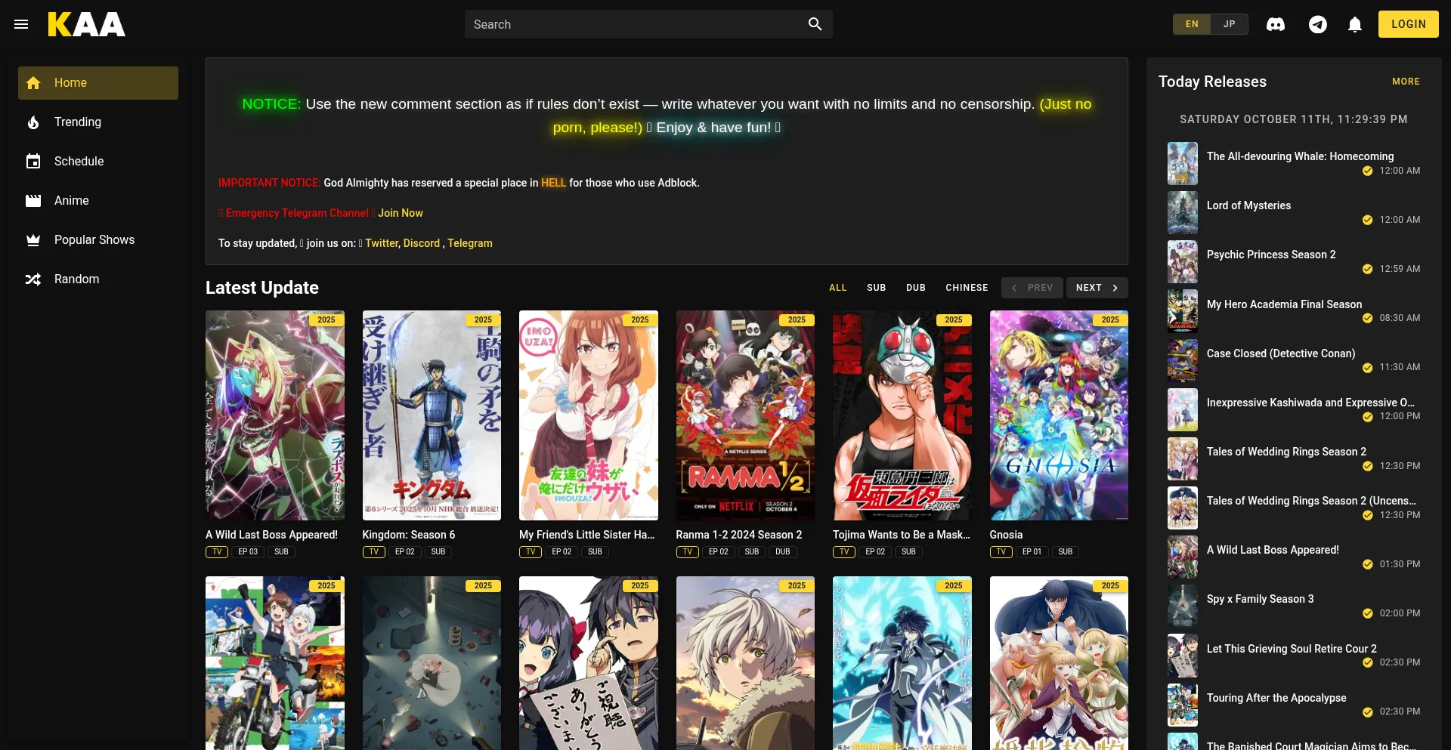Viewport: 1451px width, 750px height.
Task: Go to NEXT page of updates
Action: click(x=1097, y=288)
